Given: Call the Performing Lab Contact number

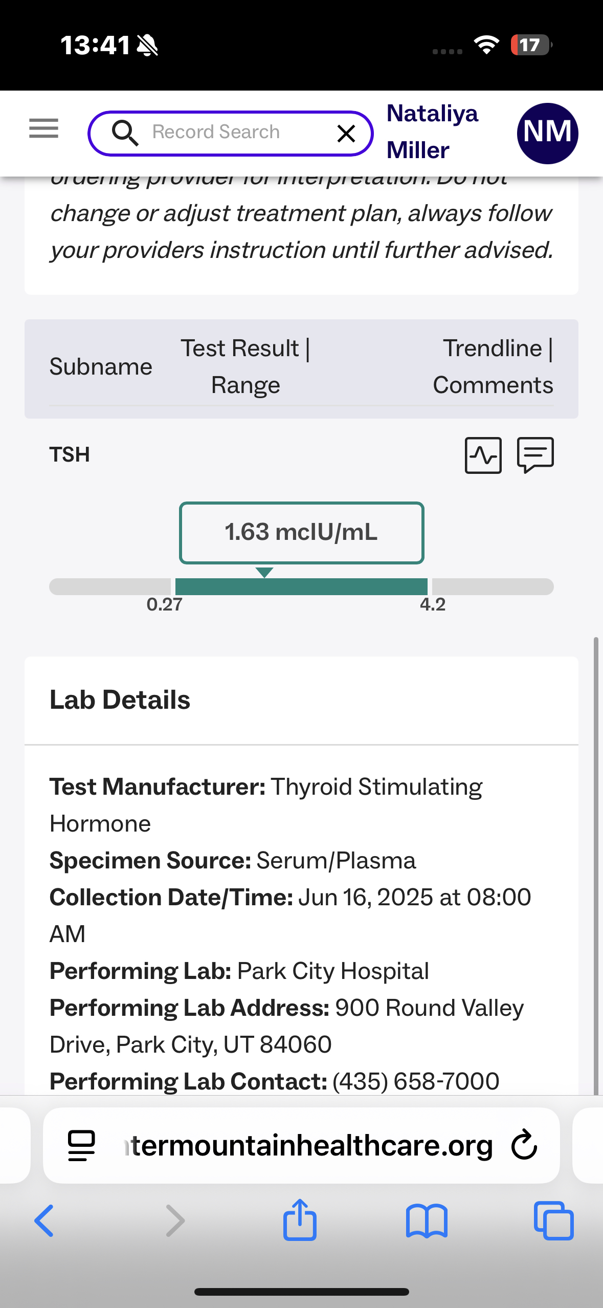Looking at the screenshot, I should coord(415,1081).
